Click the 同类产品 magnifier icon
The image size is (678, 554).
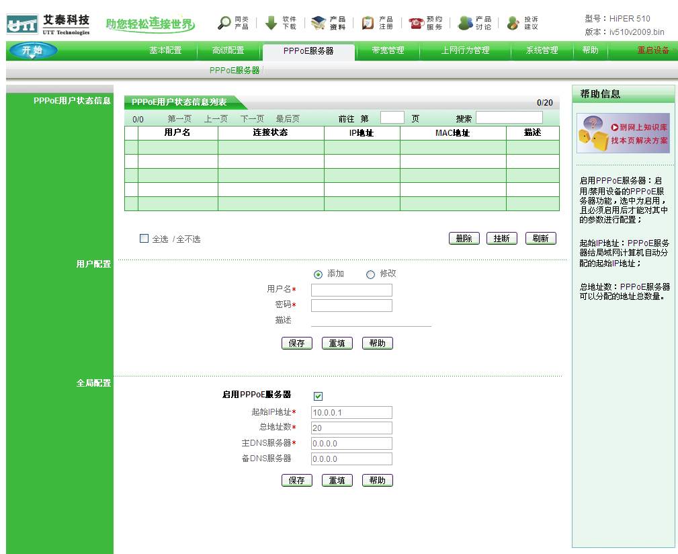pyautogui.click(x=224, y=24)
